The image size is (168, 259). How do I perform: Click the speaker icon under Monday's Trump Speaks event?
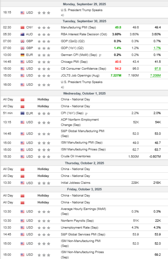point(62,15)
